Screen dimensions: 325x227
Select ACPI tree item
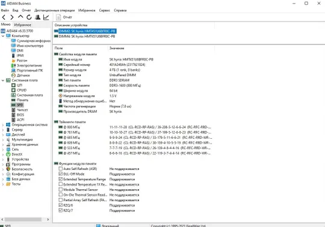point(20,120)
